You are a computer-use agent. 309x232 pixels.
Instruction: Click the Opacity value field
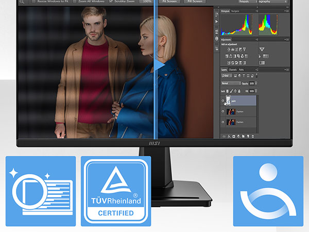tap(252, 83)
